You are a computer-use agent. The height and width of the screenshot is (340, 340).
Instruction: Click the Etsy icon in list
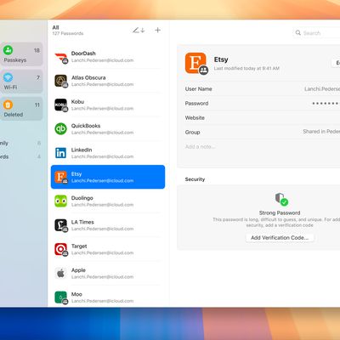61,177
